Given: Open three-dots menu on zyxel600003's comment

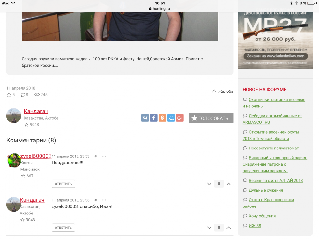Looking at the screenshot, I should coord(104,156).
